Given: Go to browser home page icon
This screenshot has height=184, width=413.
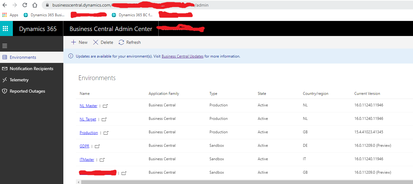Looking at the screenshot, I should [35, 5].
